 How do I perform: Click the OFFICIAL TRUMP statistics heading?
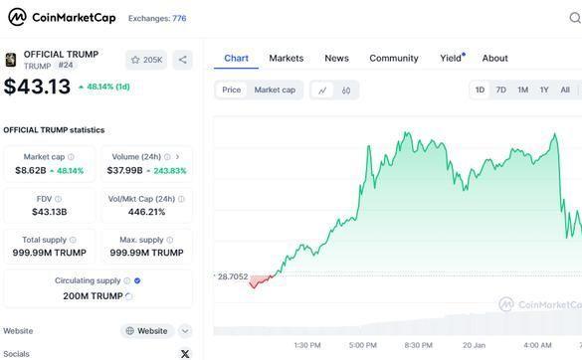[54, 130]
